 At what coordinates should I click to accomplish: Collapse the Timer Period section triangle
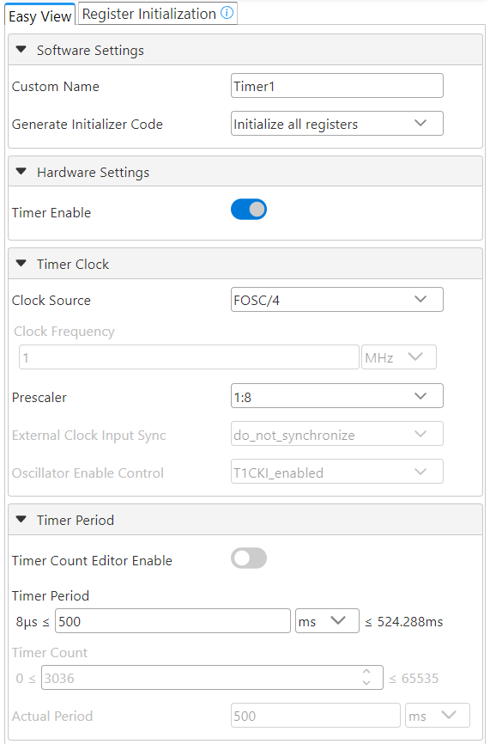[21, 519]
